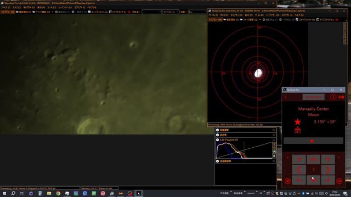Click the red icon after Live Stack, right window
The image size is (351, 197).
pyautogui.click(x=337, y=20)
